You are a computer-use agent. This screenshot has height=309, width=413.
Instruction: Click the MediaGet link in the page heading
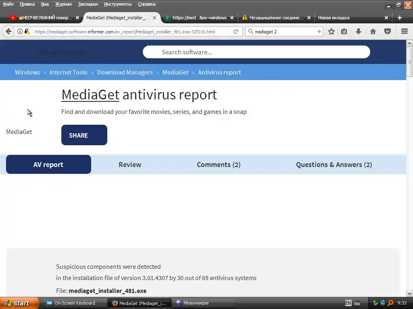[x=90, y=95]
